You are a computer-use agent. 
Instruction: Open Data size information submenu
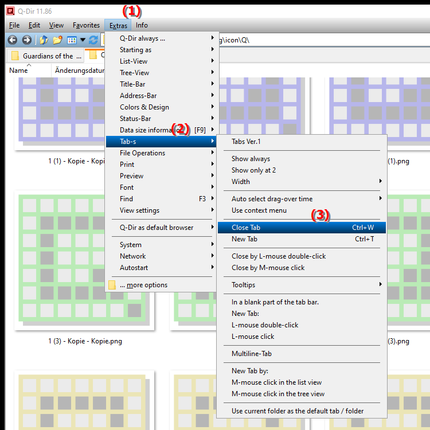point(161,130)
